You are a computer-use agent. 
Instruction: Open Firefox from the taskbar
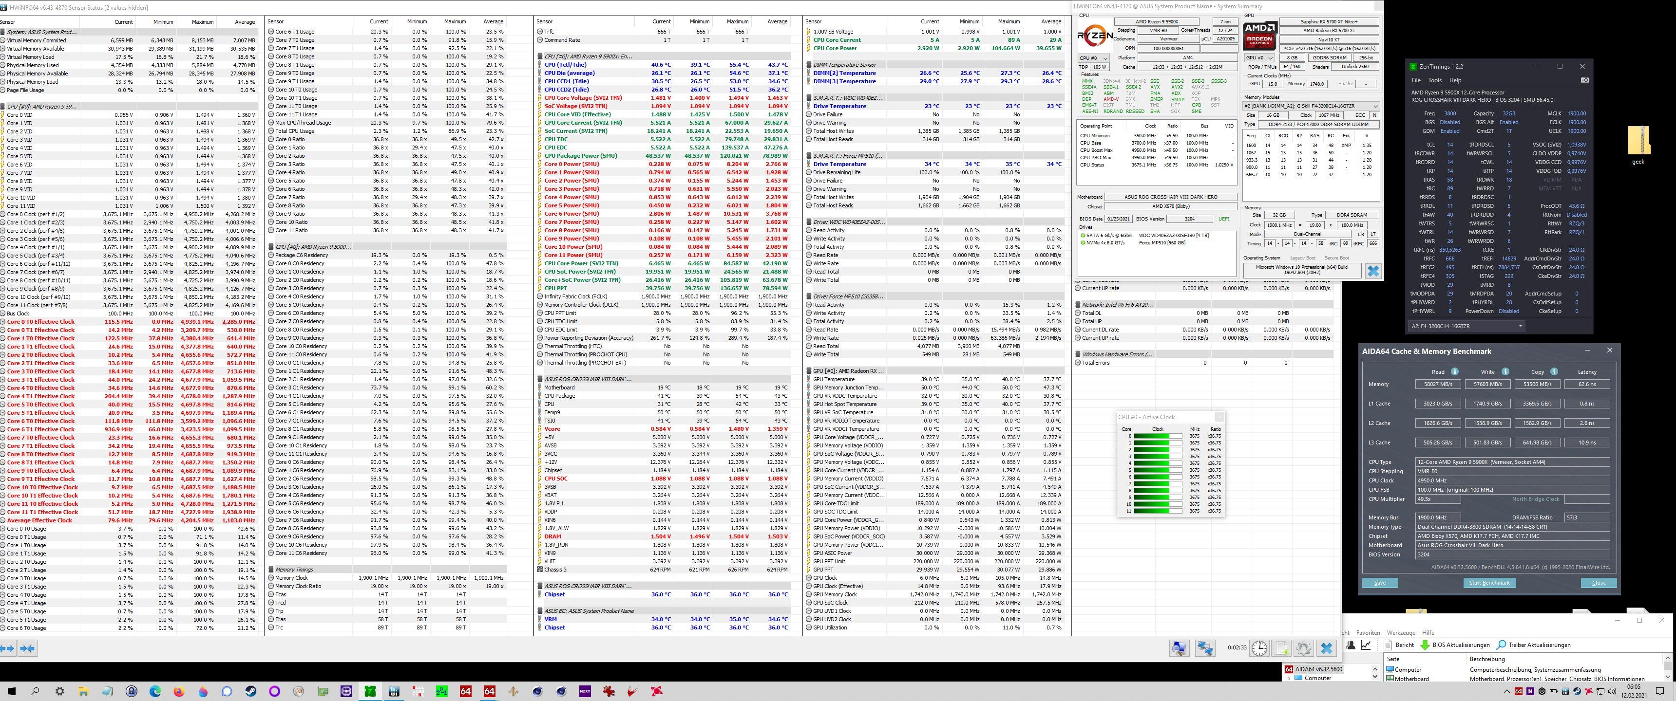pyautogui.click(x=179, y=691)
